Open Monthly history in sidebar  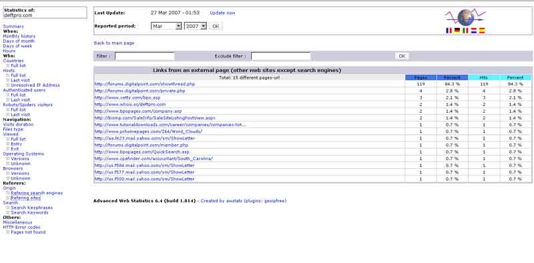click(x=19, y=36)
